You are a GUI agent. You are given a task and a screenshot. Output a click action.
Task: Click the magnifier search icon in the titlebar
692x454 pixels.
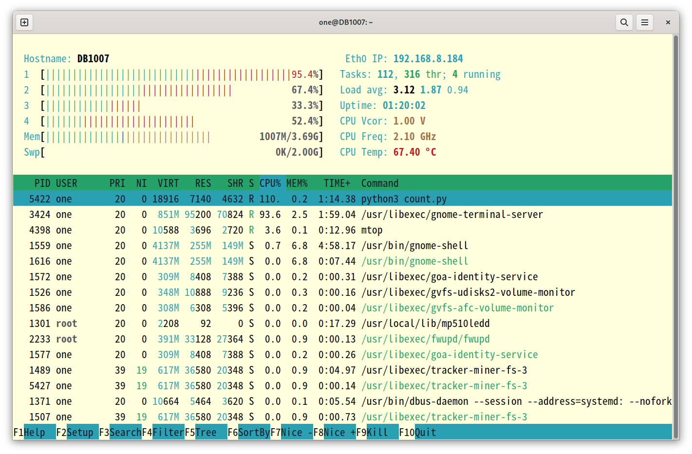point(624,22)
